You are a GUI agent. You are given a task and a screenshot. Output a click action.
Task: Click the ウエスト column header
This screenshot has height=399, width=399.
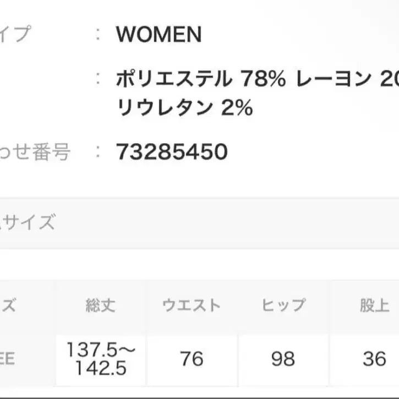coord(192,306)
